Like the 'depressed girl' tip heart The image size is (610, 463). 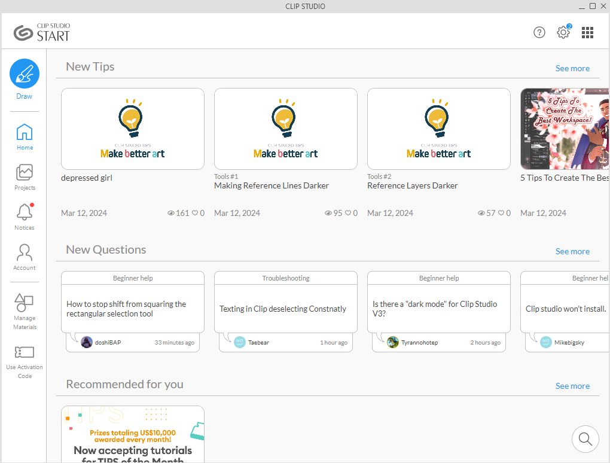pyautogui.click(x=196, y=213)
